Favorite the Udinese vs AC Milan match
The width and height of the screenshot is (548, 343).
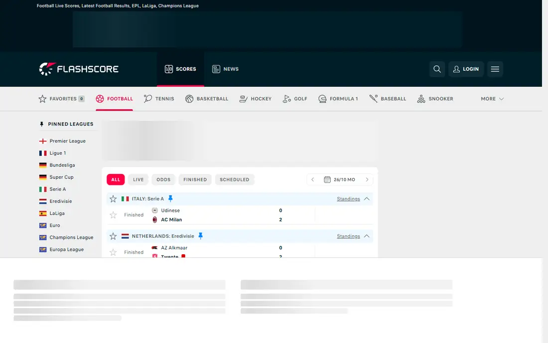point(113,215)
